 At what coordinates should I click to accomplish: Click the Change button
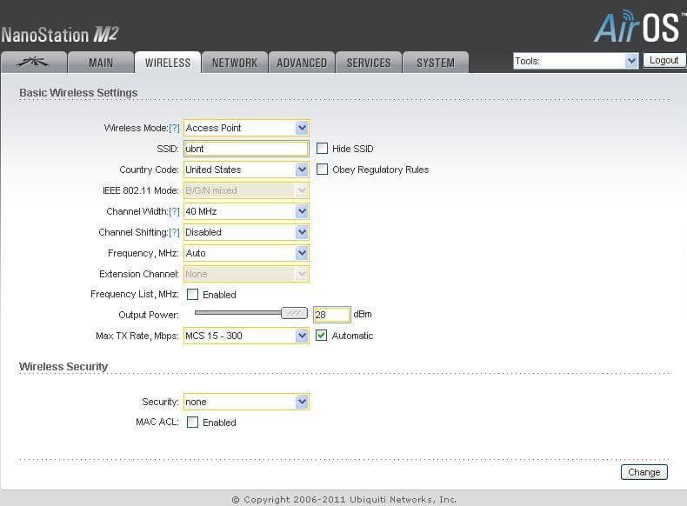[x=644, y=472]
